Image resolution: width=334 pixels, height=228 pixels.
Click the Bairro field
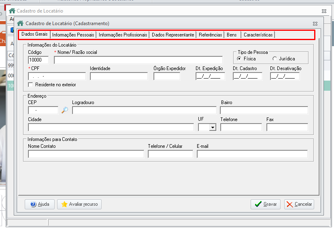pyautogui.click(x=264, y=110)
